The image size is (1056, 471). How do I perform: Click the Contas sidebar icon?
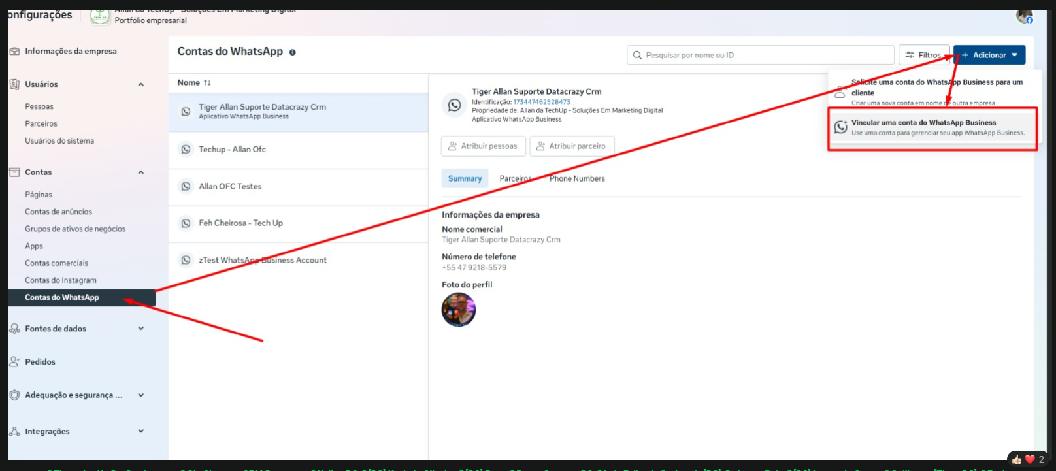pos(14,172)
